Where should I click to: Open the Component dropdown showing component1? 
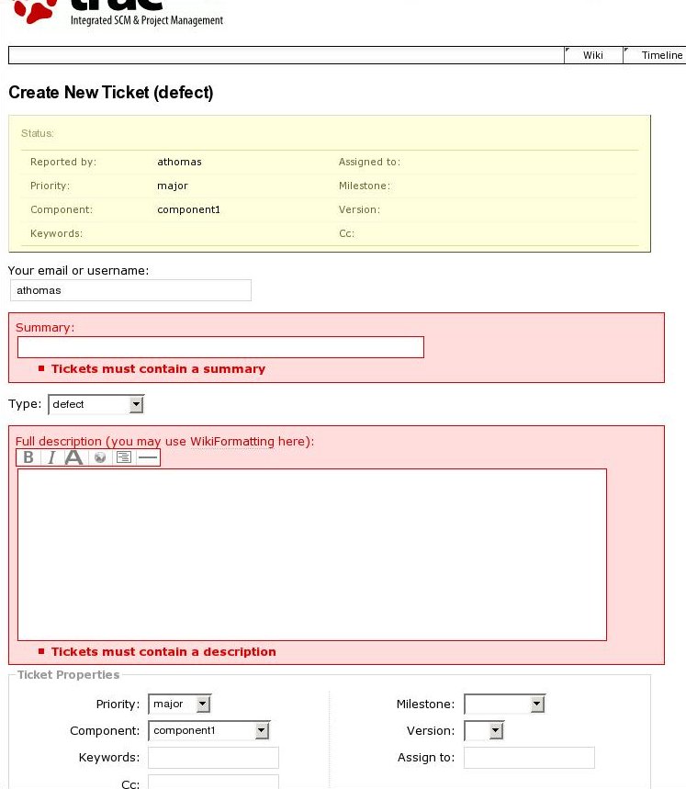pyautogui.click(x=209, y=731)
